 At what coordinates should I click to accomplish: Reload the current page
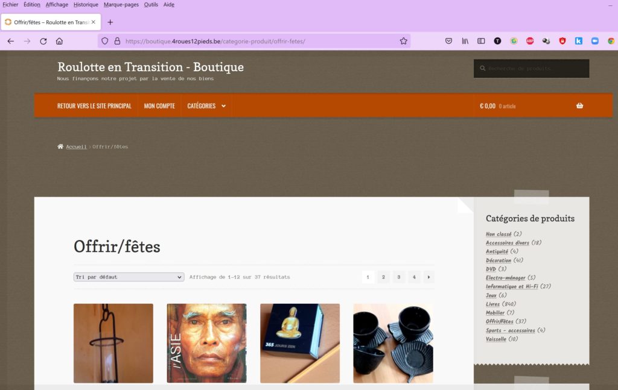pos(43,41)
